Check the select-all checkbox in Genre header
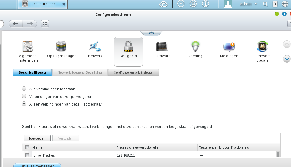The width and height of the screenshot is (291, 167). tap(27, 147)
